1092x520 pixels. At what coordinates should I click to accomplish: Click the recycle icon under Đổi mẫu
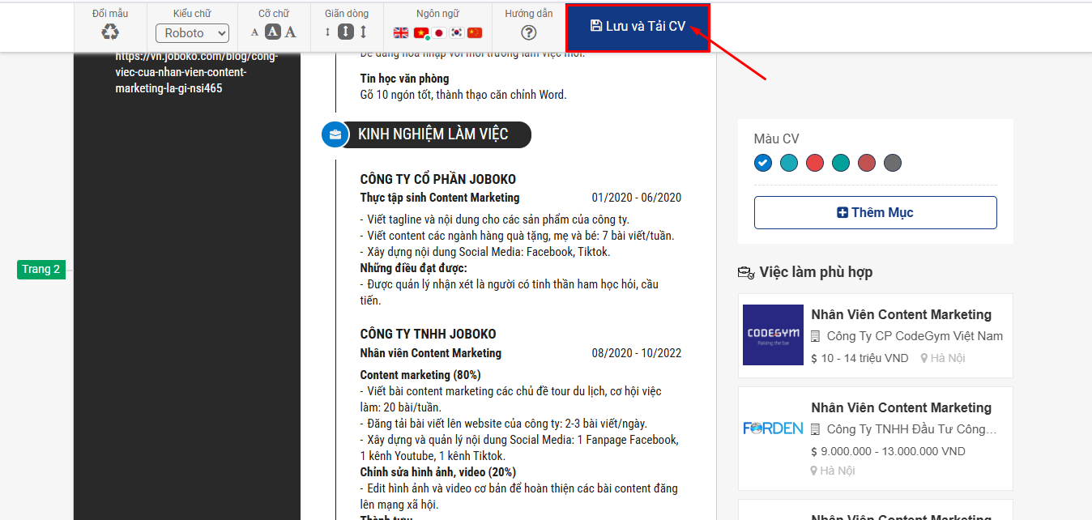click(110, 32)
